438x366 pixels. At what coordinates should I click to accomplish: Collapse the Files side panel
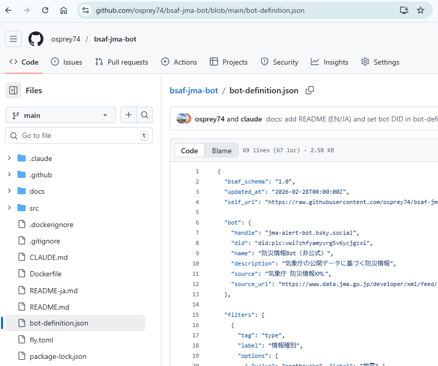tap(13, 90)
